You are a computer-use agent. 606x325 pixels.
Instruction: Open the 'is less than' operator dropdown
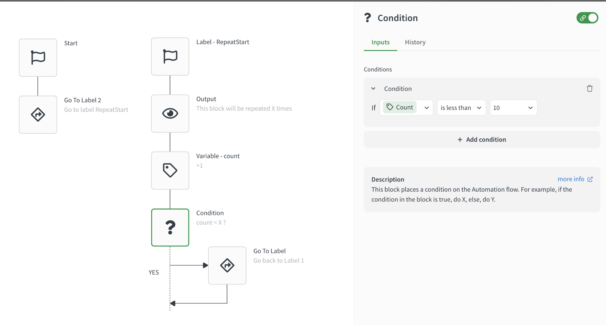(x=461, y=108)
